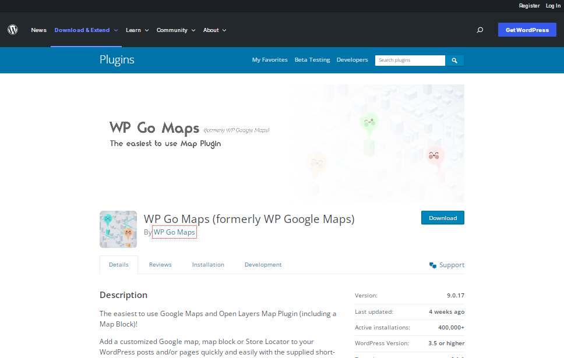This screenshot has height=358, width=564.
Task: Open the News menu item
Action: coord(39,30)
